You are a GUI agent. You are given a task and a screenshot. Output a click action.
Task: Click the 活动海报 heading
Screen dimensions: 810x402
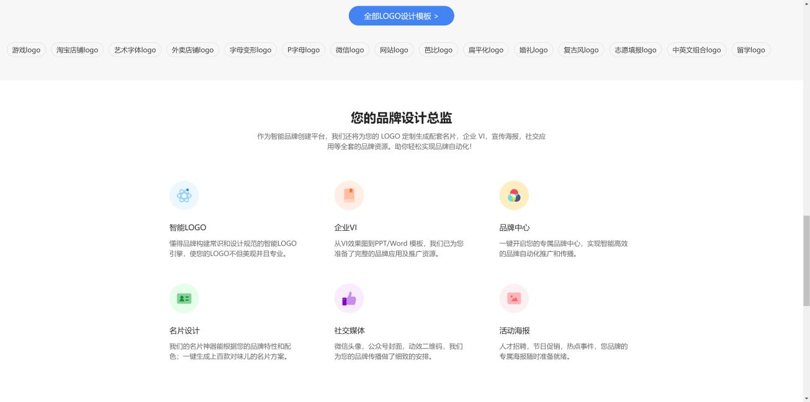515,331
